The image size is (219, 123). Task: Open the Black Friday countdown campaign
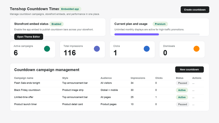tap(27, 90)
